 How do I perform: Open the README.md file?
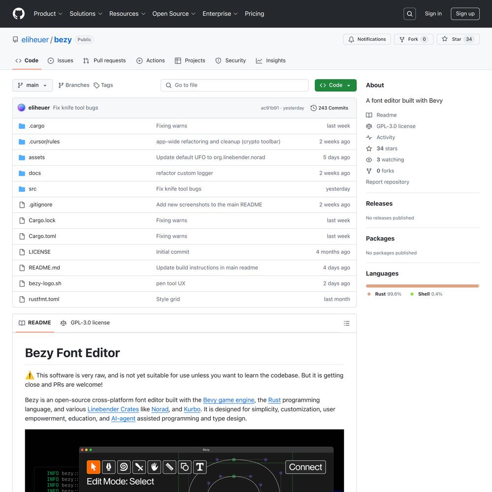pos(44,268)
